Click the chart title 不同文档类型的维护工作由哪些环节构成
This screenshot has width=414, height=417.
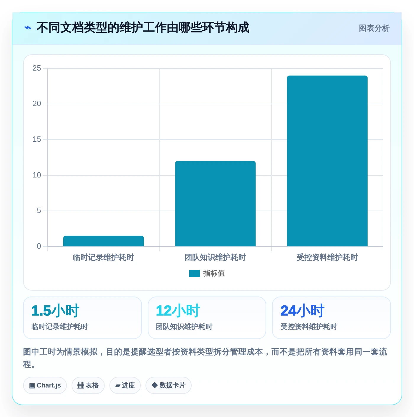143,28
